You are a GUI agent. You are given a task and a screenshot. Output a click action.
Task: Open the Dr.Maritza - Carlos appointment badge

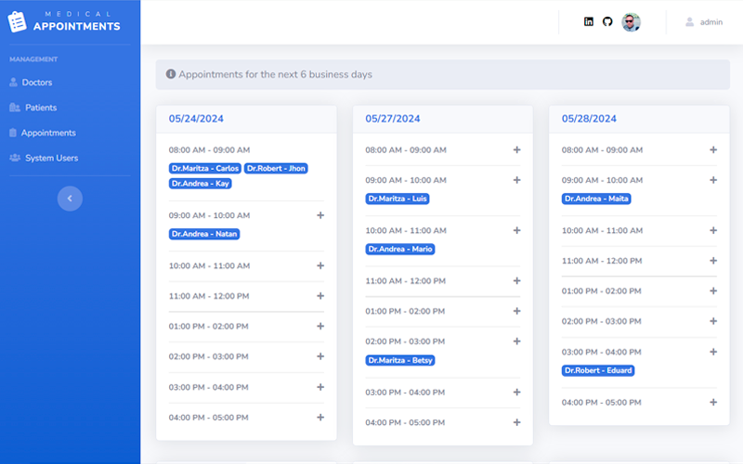pos(205,169)
